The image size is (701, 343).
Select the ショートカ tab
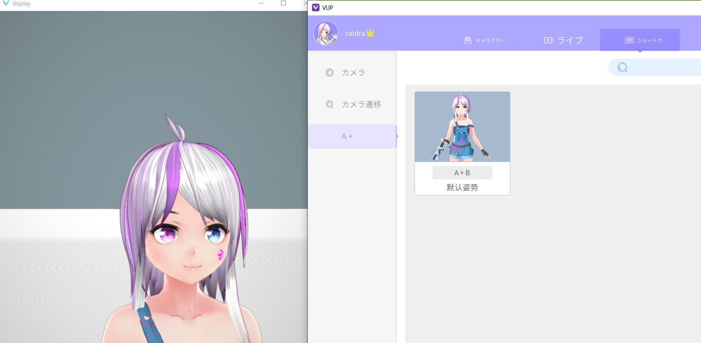640,40
